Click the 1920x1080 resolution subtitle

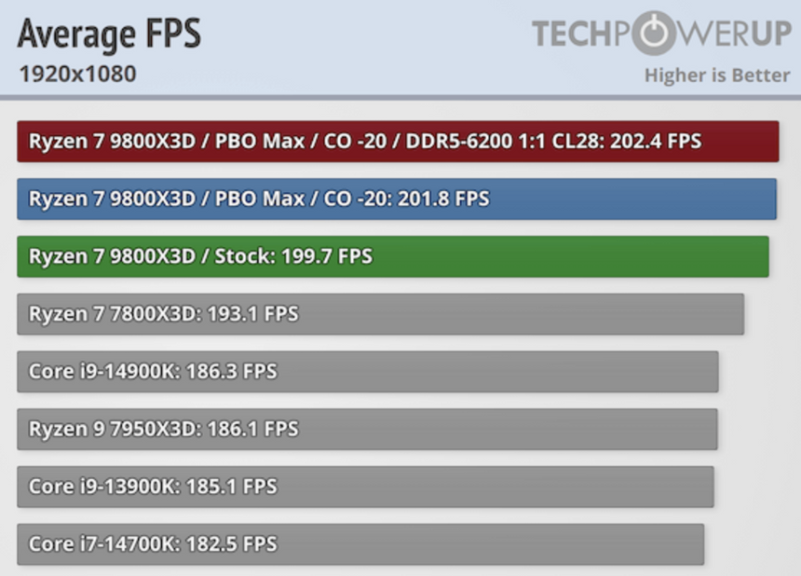coord(76,74)
